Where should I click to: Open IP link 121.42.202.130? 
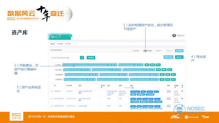(x=59, y=99)
